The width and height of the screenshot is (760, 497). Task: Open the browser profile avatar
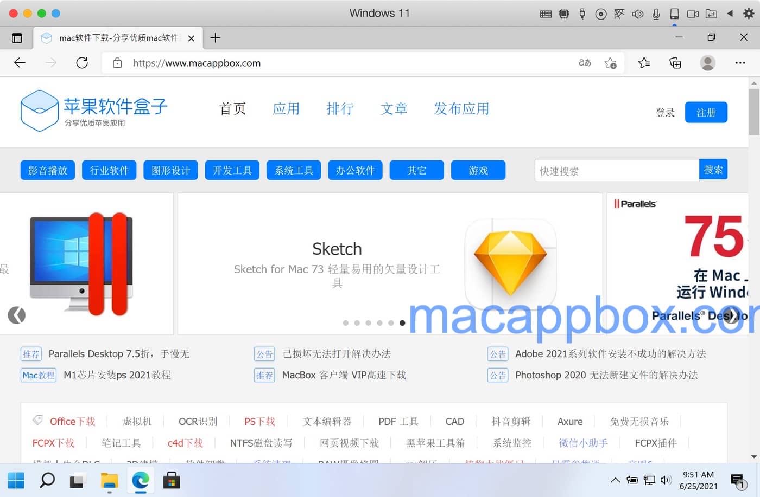pos(707,63)
